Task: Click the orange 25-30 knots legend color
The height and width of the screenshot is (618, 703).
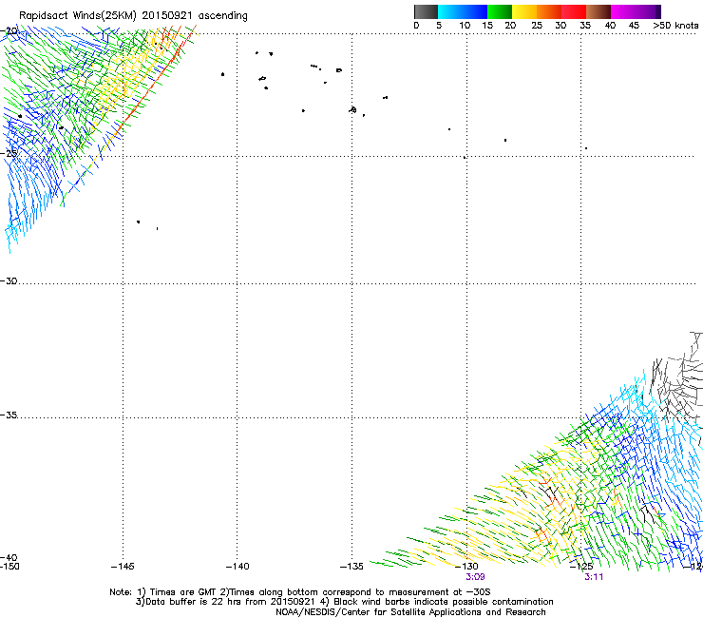Action: coord(549,11)
